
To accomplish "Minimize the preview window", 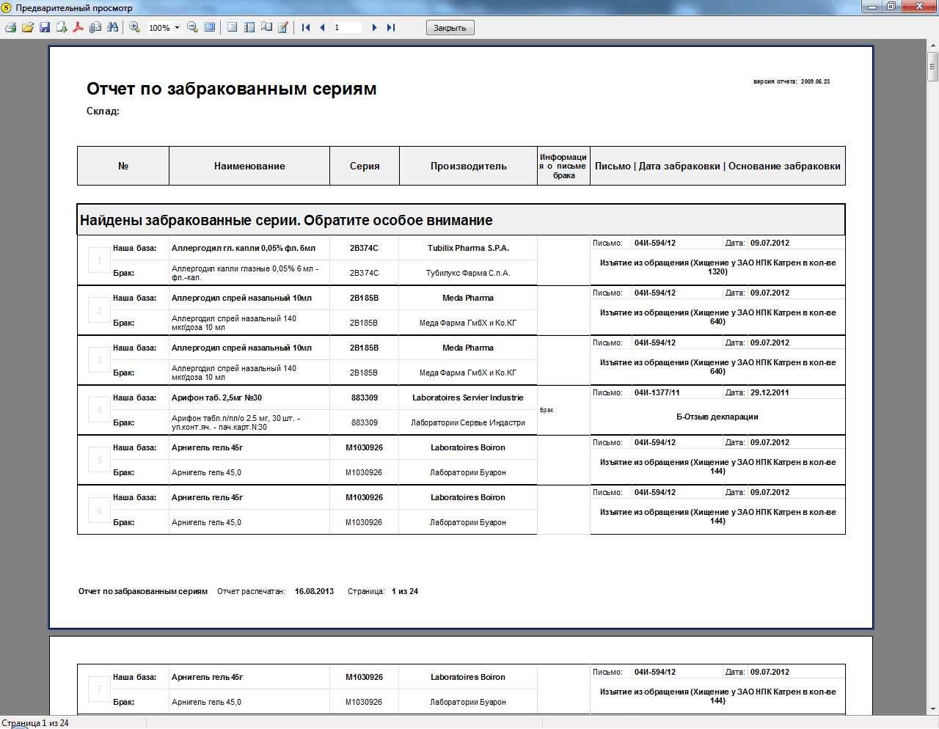I will point(872,7).
